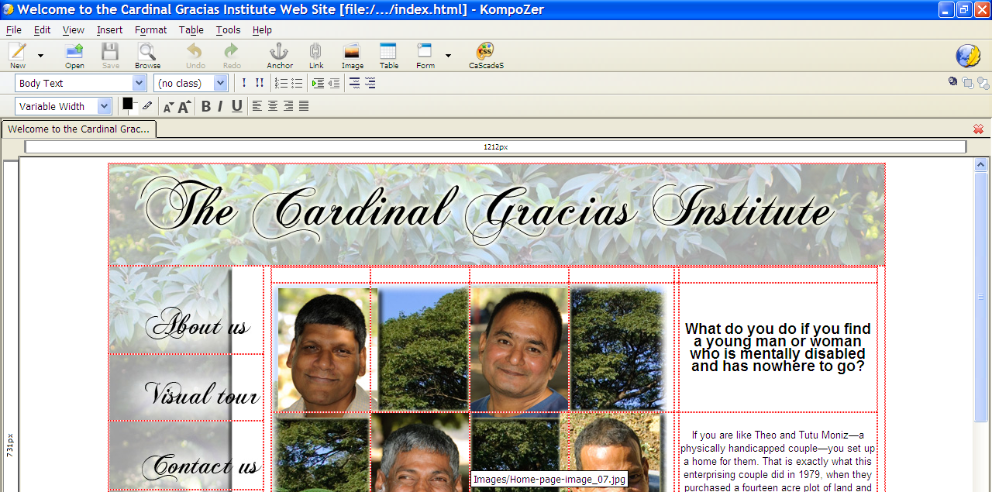Open the arrow menu beside Form
The image size is (992, 492).
(448, 56)
